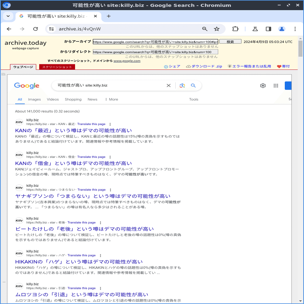
Task: Select the スクリーンショット archive tab
Action: (x=57, y=67)
